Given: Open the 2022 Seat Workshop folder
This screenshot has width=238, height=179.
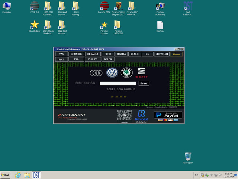Looking at the screenshot, I should [62, 27].
